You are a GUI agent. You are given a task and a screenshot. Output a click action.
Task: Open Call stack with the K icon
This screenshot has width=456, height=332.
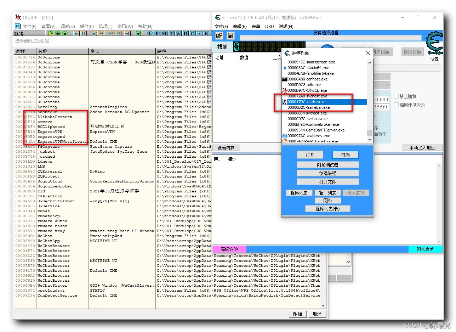(x=206, y=33)
